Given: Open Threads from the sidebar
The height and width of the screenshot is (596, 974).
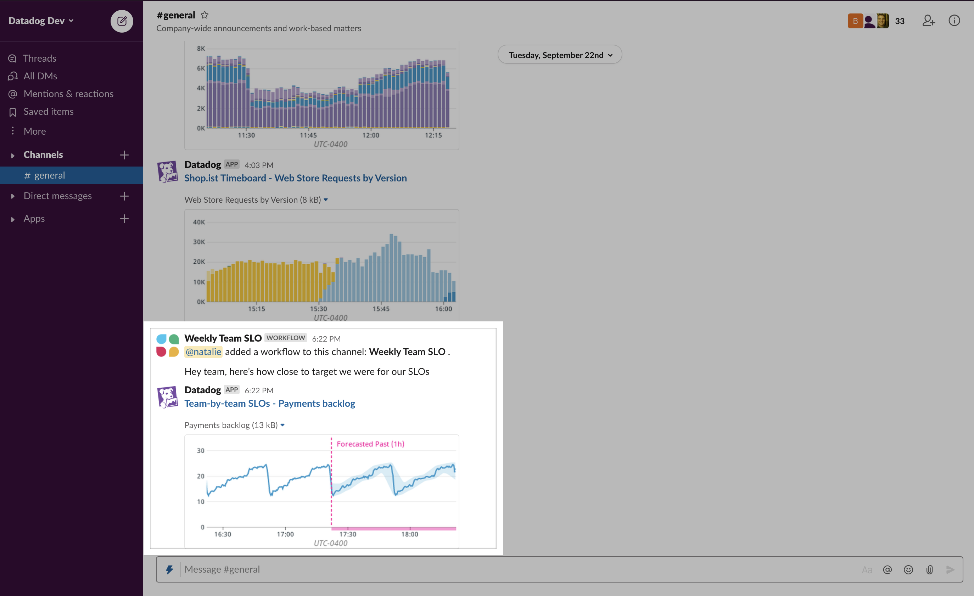Looking at the screenshot, I should [40, 58].
